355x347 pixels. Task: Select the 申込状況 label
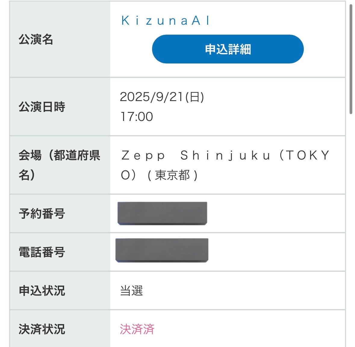(42, 290)
